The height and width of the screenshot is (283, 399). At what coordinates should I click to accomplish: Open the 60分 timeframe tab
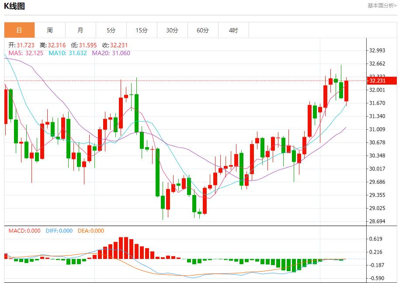pyautogui.click(x=203, y=30)
